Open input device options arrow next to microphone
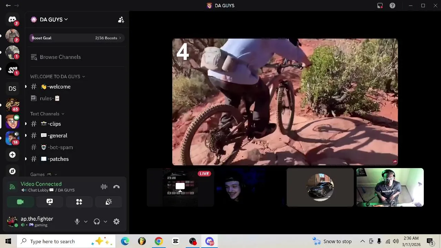Screen dimensions: 441x248 coord(86,221)
